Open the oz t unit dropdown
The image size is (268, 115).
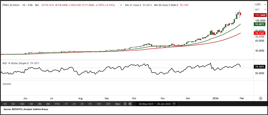258,10
